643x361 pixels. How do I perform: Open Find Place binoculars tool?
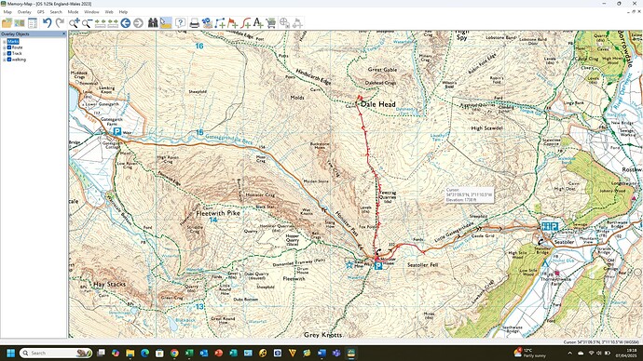[153, 23]
